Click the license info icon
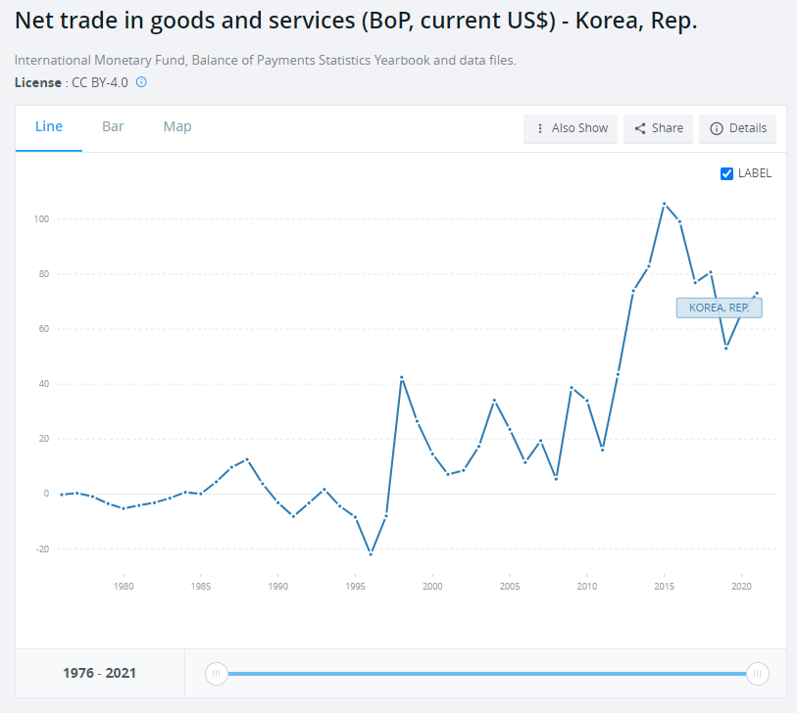 pos(141,82)
